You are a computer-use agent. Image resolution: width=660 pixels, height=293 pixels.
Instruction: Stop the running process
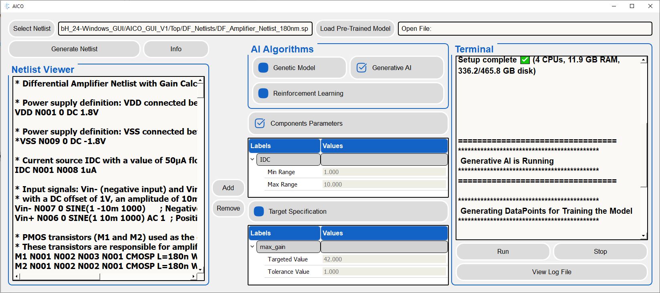tap(600, 251)
